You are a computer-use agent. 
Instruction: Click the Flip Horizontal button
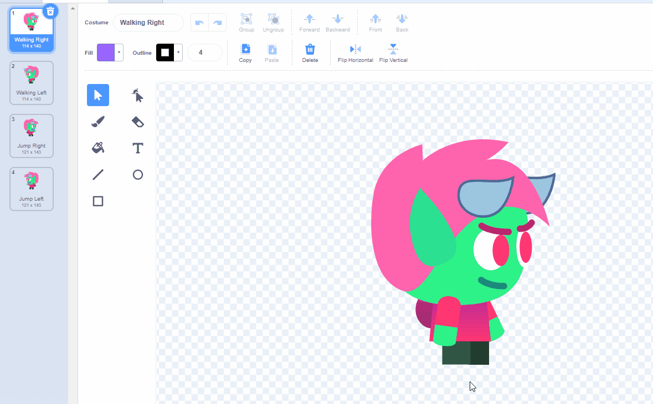[x=355, y=53]
